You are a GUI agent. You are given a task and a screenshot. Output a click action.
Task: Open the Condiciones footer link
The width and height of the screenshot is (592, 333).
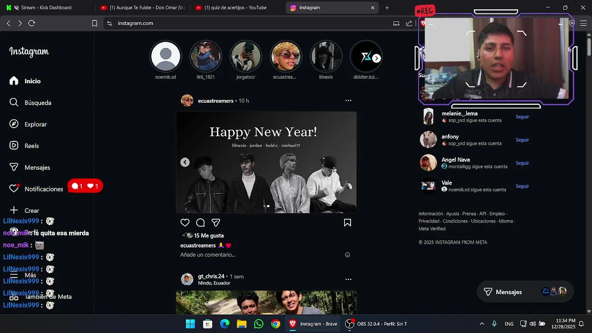455,221
